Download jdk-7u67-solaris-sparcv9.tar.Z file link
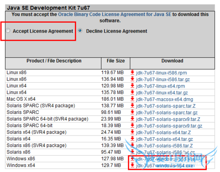220x172 pixels. (x=168, y=119)
